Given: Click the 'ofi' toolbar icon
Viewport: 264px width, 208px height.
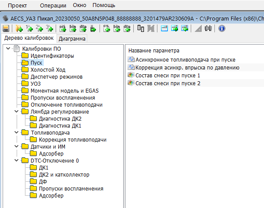Looking at the screenshot, I should 62,28.
